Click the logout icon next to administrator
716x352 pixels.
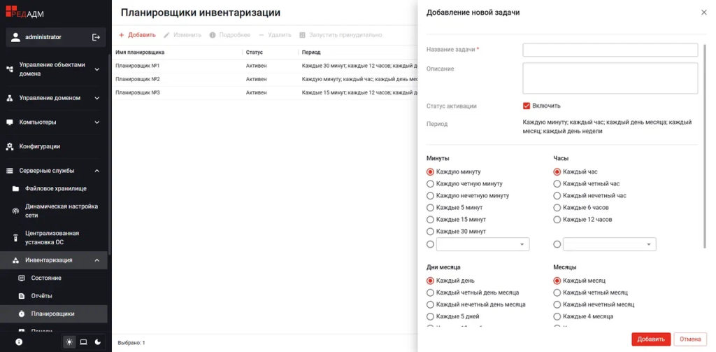click(96, 37)
